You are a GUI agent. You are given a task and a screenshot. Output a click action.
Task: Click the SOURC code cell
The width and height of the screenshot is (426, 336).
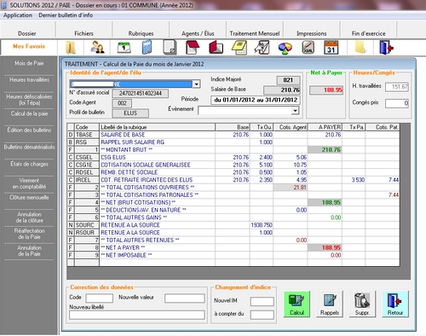tap(87, 225)
